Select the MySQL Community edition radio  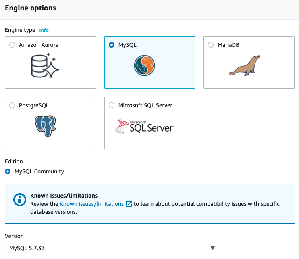pyautogui.click(x=8, y=171)
